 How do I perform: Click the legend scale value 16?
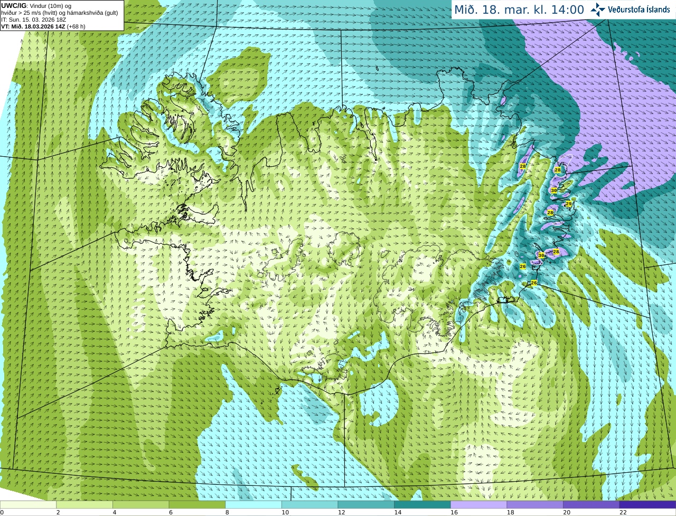point(454,512)
